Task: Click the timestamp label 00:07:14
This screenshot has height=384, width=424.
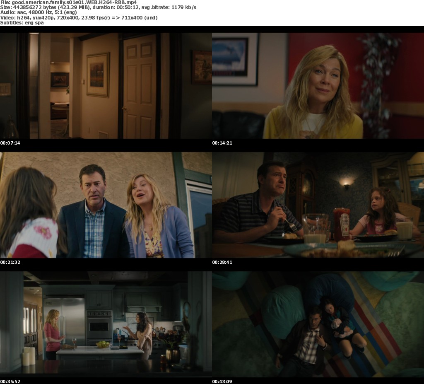Action: coord(10,143)
